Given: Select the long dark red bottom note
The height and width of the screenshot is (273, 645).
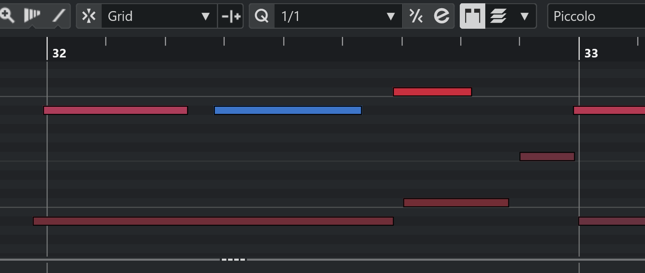Looking at the screenshot, I should 213,221.
